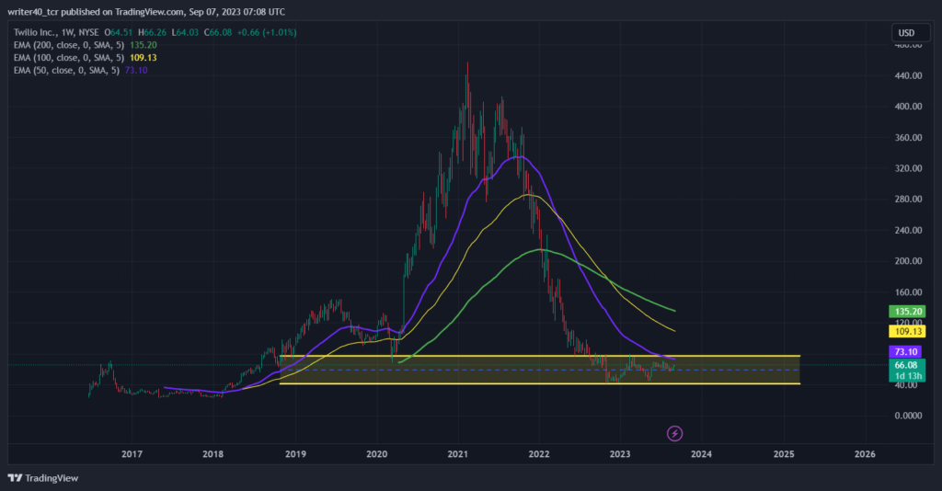942x491 pixels.
Task: Click the 66.08 current price label
Action: click(906, 365)
